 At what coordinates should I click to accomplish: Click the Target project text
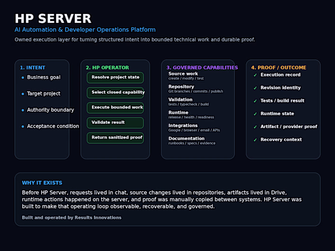point(44,94)
